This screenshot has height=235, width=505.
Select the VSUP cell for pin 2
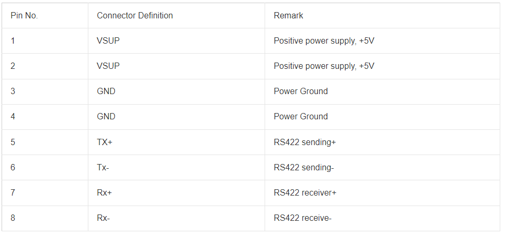pyautogui.click(x=177, y=66)
